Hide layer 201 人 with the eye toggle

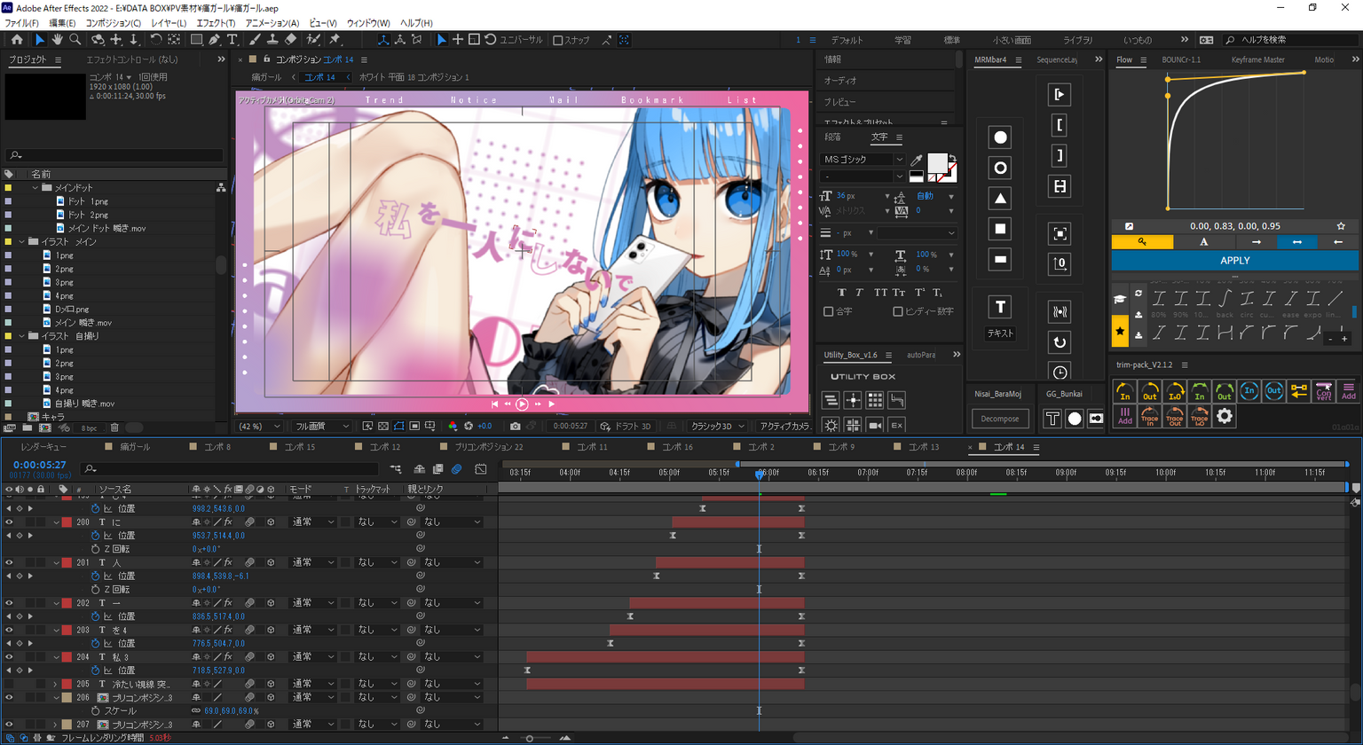(x=9, y=562)
